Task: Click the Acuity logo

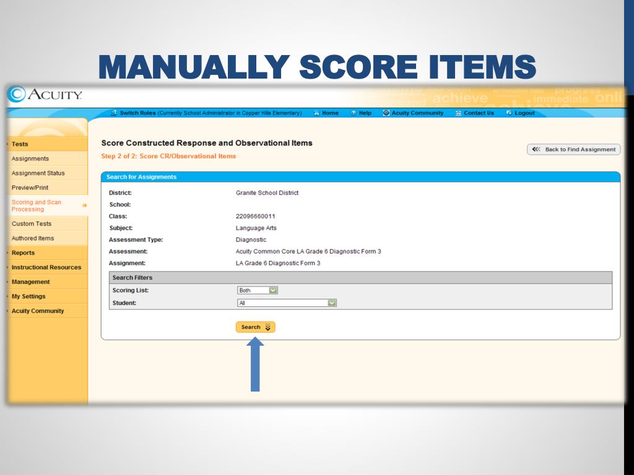Action: (x=45, y=94)
